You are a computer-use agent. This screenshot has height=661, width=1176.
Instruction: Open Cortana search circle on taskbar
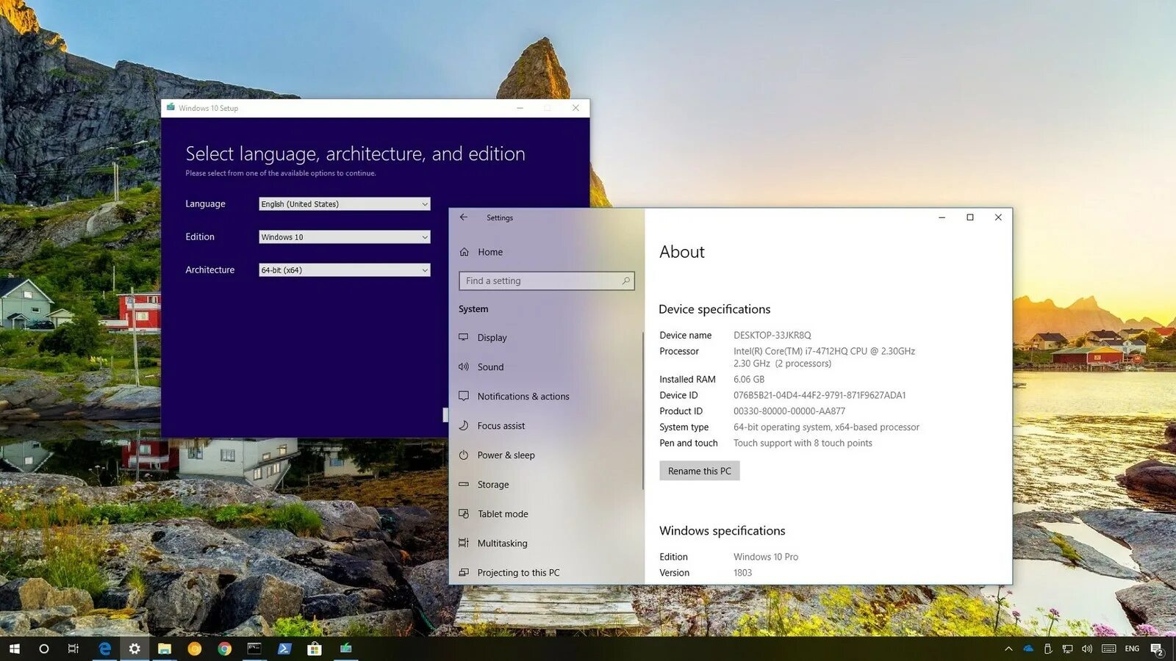pyautogui.click(x=44, y=649)
